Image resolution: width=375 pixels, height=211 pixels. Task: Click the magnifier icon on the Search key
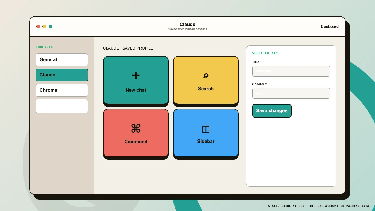click(x=206, y=76)
